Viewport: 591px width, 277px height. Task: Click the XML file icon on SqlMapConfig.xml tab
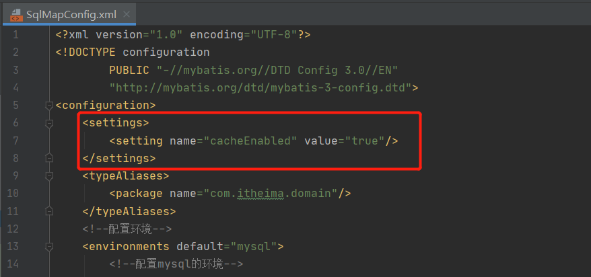tap(17, 15)
